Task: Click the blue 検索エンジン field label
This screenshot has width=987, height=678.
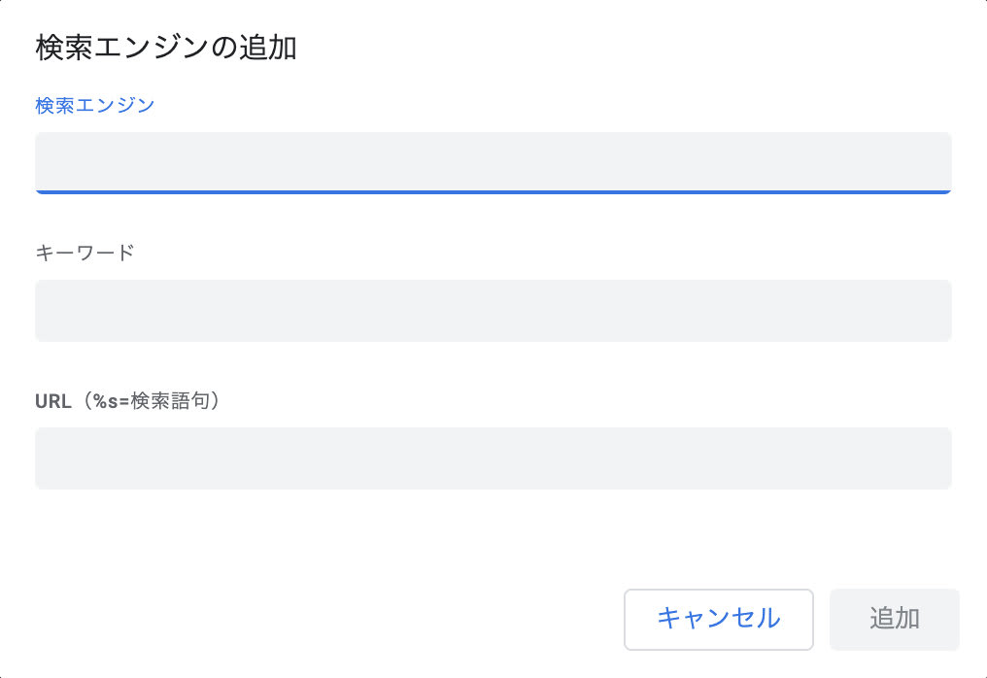Action: coord(95,105)
